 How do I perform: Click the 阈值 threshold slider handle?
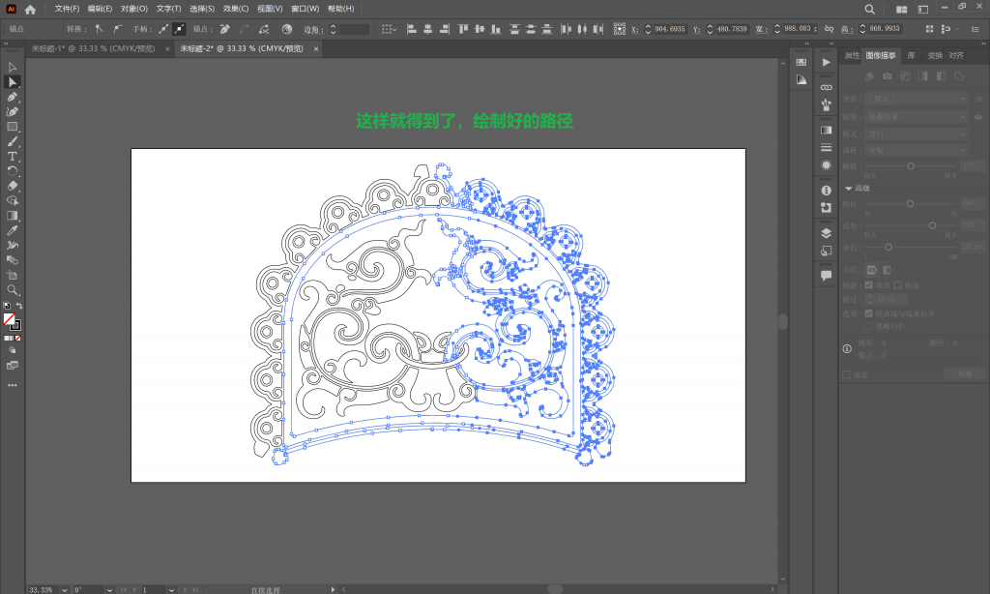click(x=911, y=166)
